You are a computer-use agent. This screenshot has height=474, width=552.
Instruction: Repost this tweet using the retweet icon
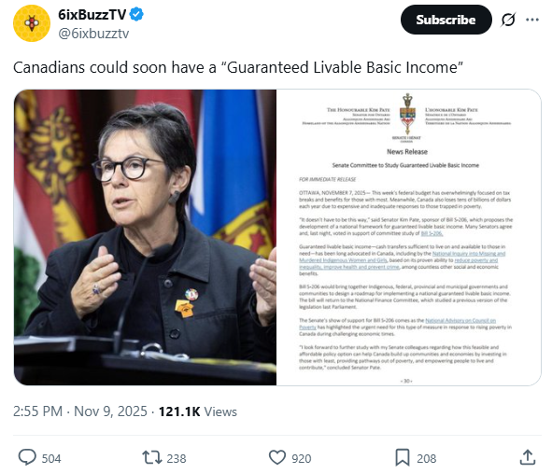coord(152,457)
